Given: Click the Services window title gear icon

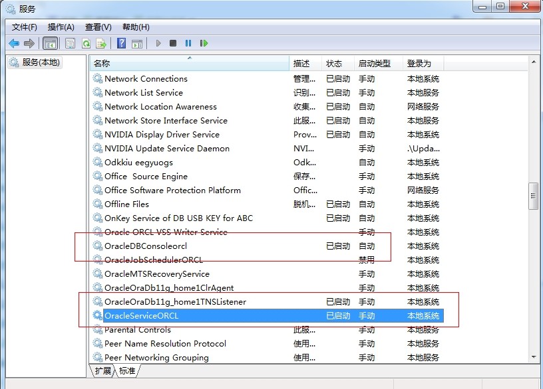Looking at the screenshot, I should tap(11, 9).
